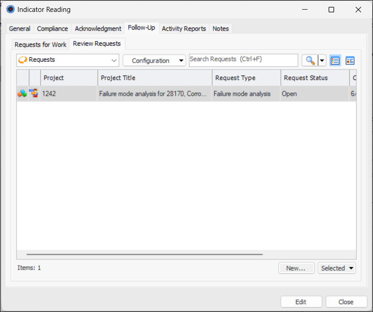Sort by the Project column header

pyautogui.click(x=69, y=78)
